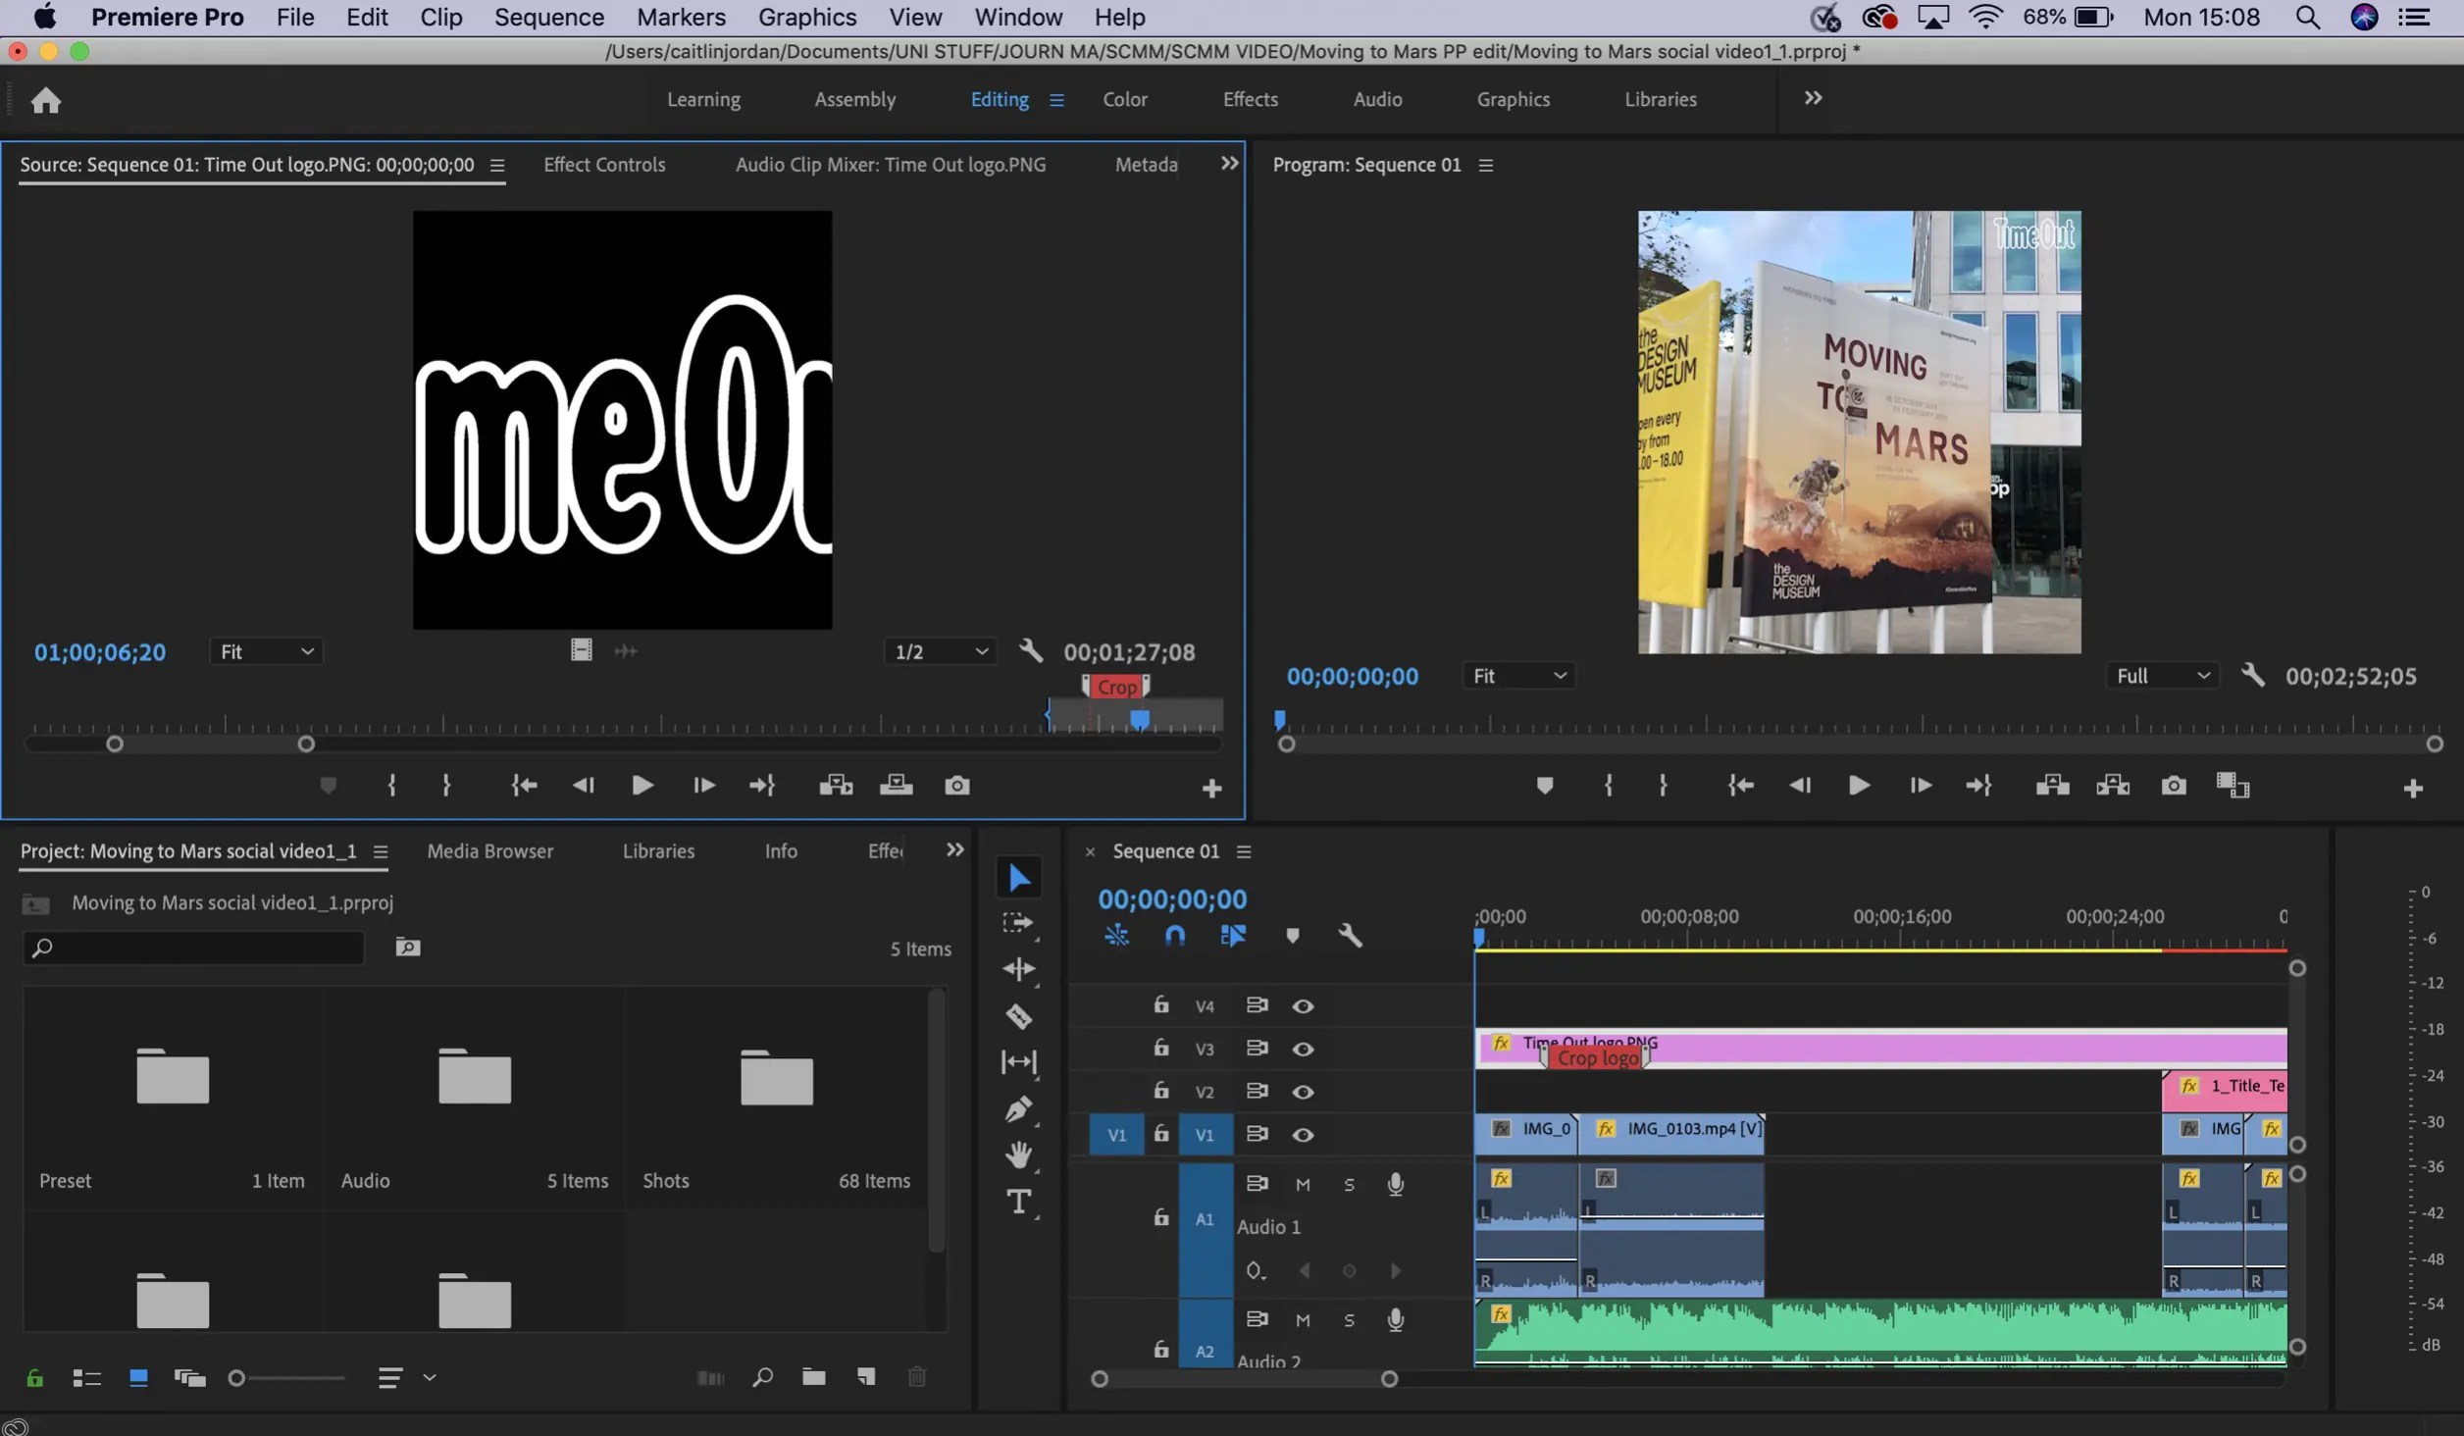Click the Program monitor playhead

point(1279,720)
